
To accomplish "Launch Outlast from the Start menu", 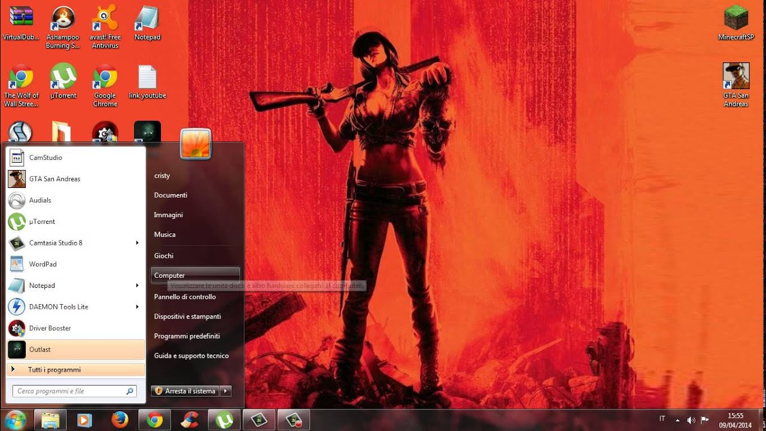I will coord(75,350).
